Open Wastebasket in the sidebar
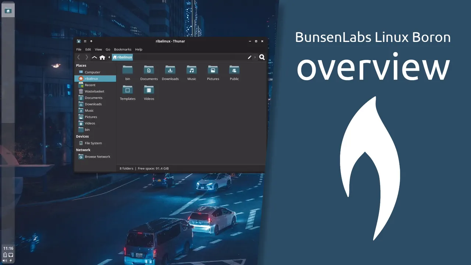471x265 pixels. click(95, 91)
